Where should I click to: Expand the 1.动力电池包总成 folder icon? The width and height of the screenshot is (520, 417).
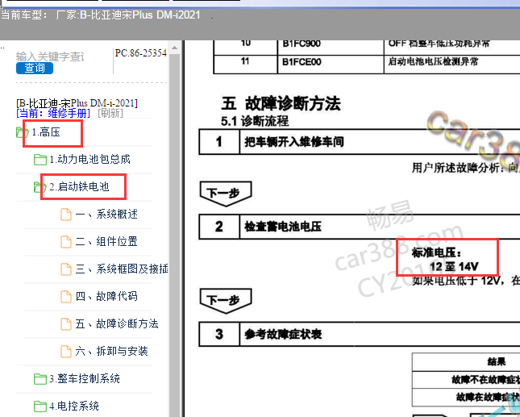[x=40, y=160]
